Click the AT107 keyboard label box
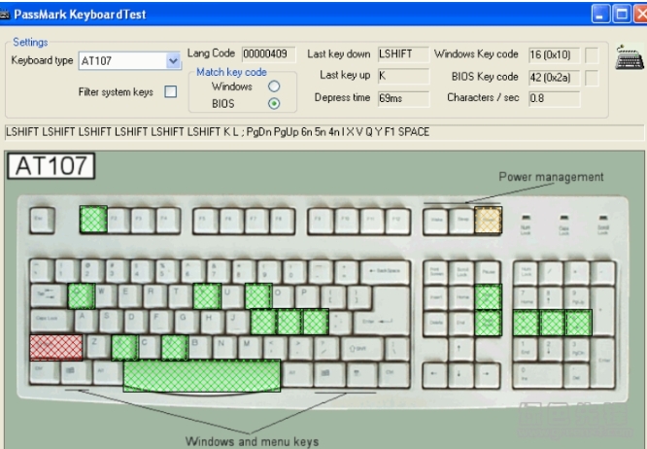Image resolution: width=647 pixels, height=449 pixels. 51,166
